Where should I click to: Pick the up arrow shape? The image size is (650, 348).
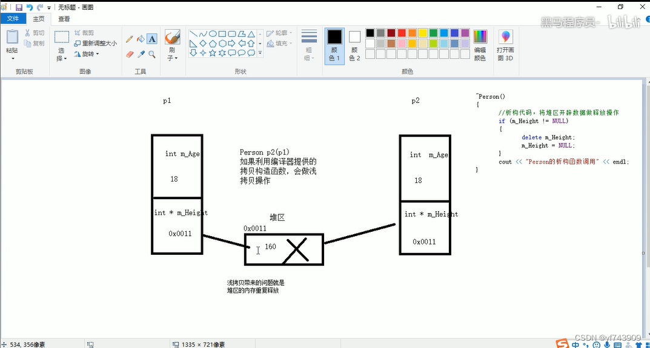pyautogui.click(x=251, y=43)
